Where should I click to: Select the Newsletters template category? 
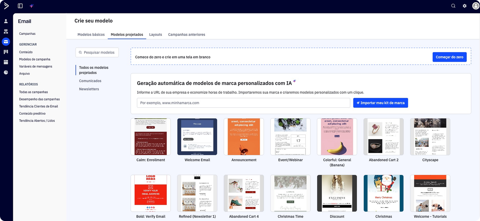coord(89,89)
